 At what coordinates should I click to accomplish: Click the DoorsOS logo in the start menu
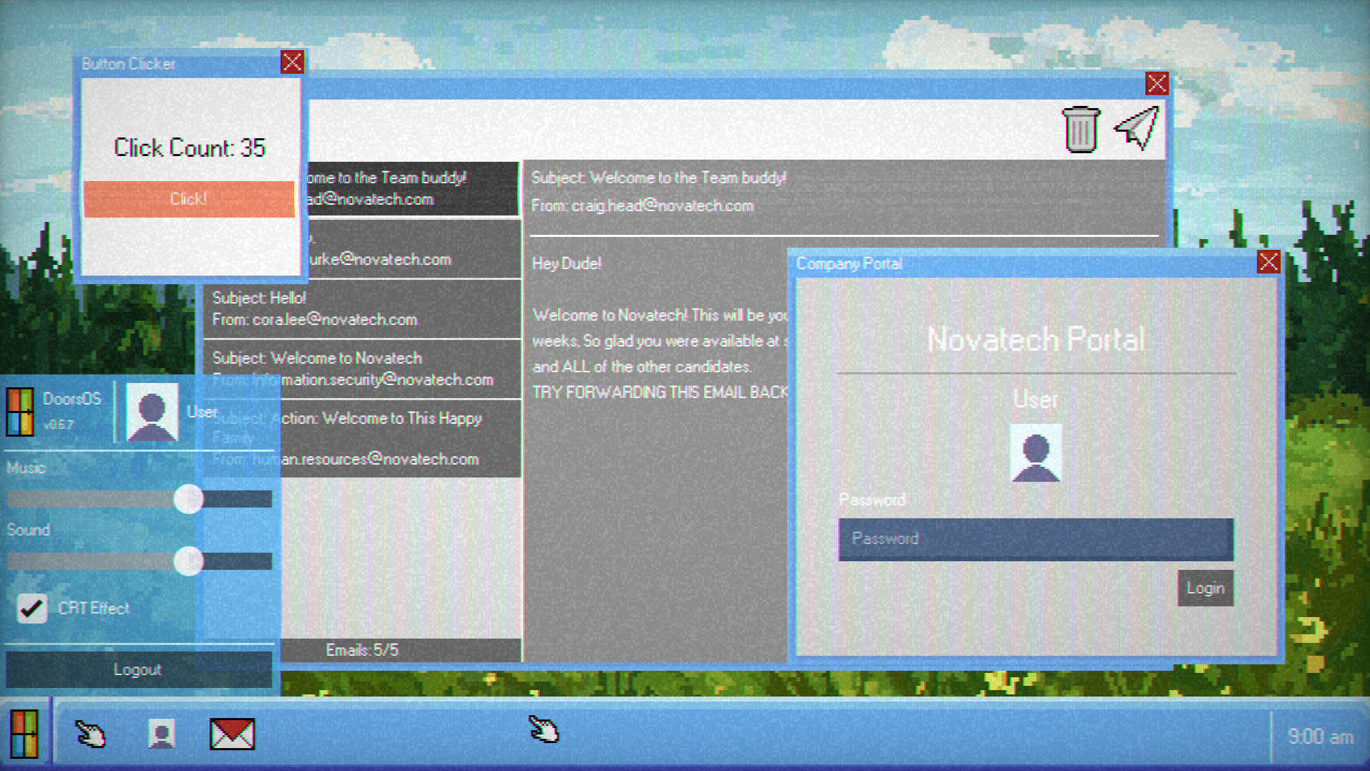20,412
